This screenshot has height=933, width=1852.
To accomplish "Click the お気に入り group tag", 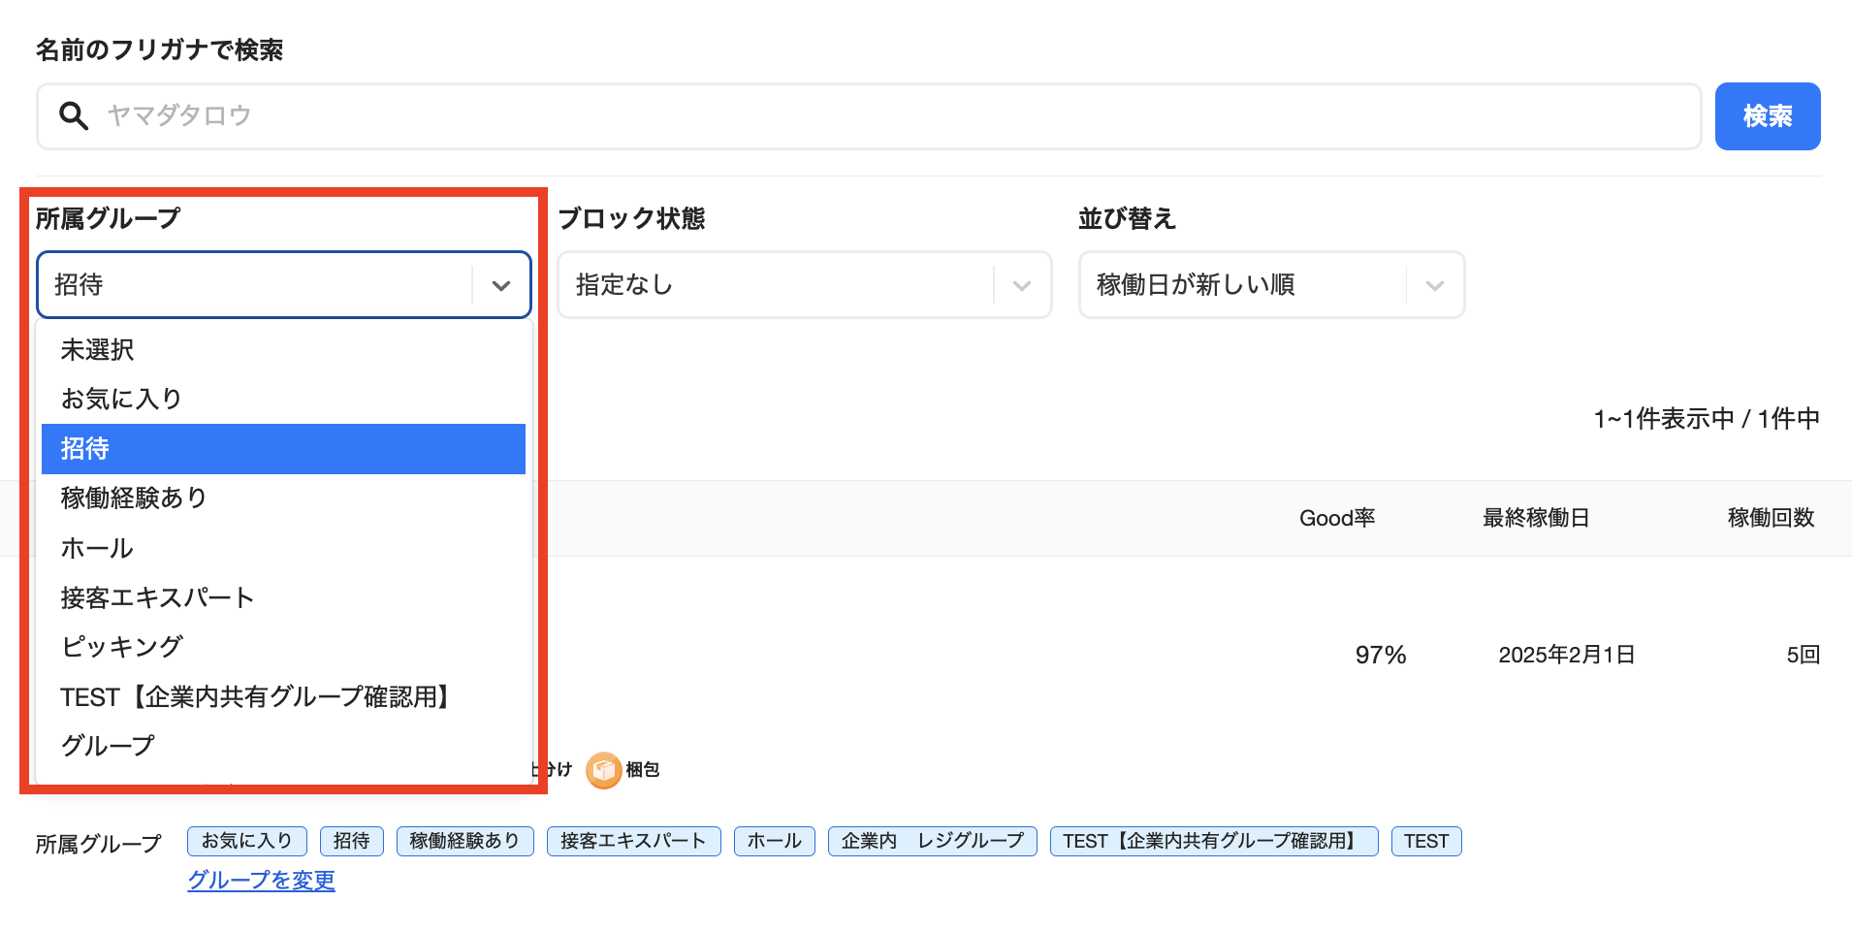I will point(247,841).
